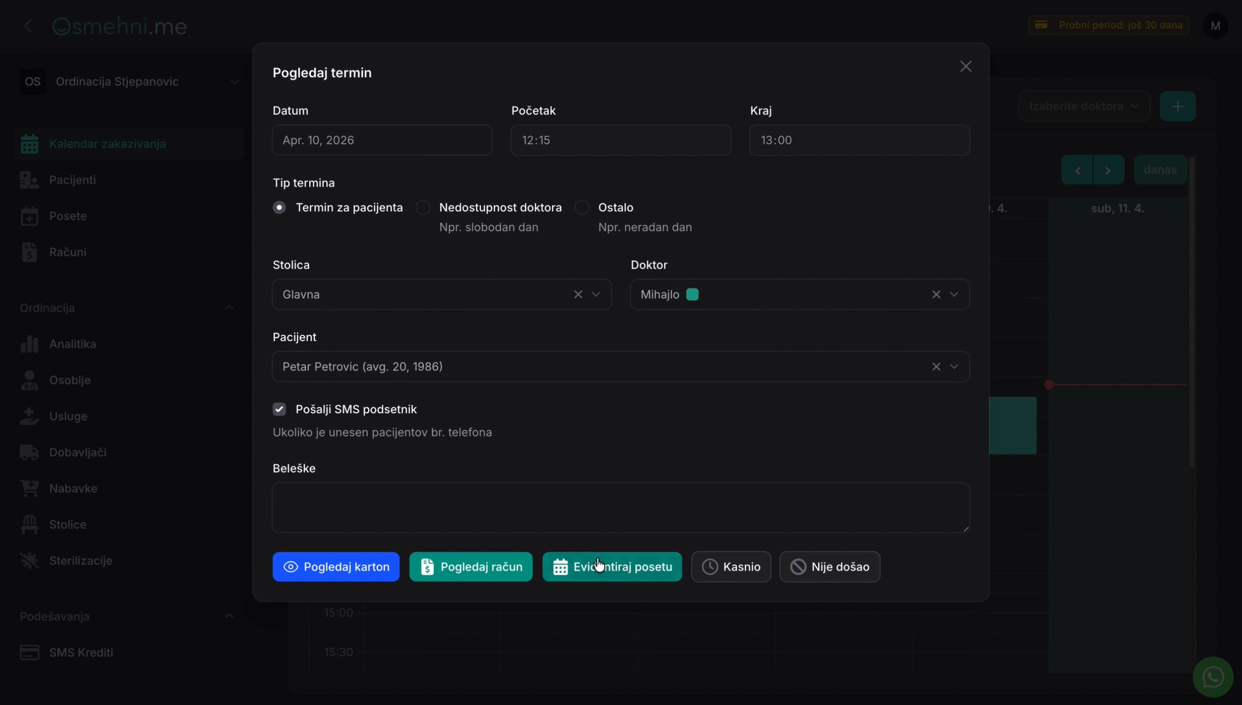The height and width of the screenshot is (705, 1242).
Task: Remove selected patient Petar Petrovic
Action: [936, 367]
